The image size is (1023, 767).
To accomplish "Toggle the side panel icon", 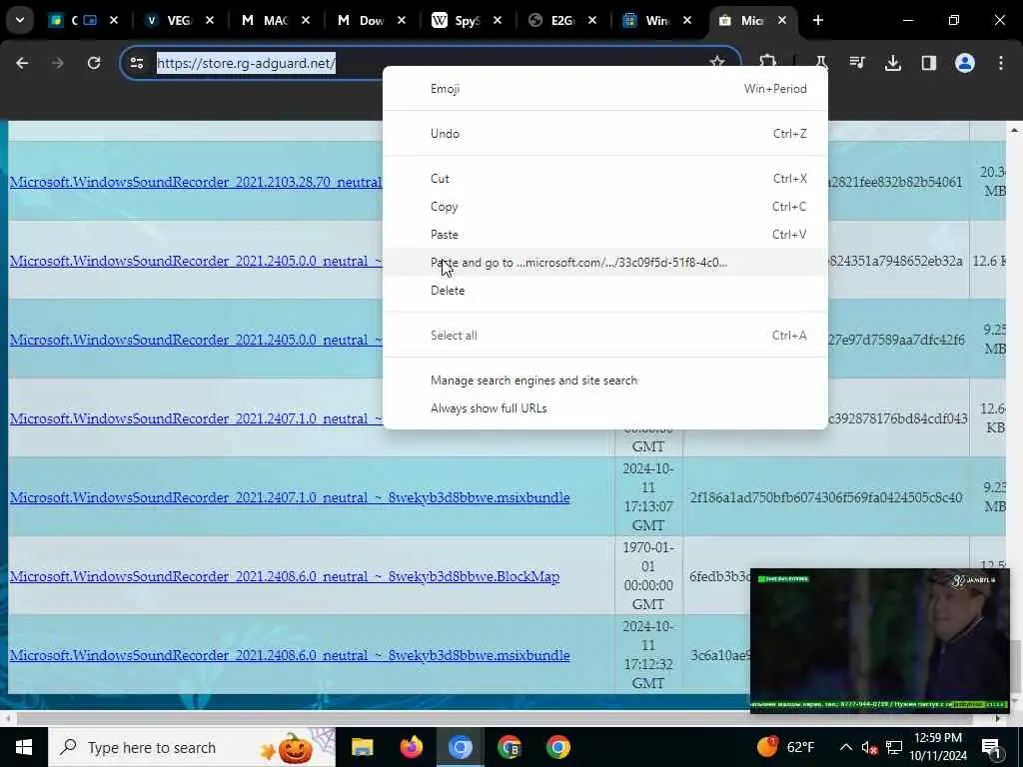I will [929, 63].
